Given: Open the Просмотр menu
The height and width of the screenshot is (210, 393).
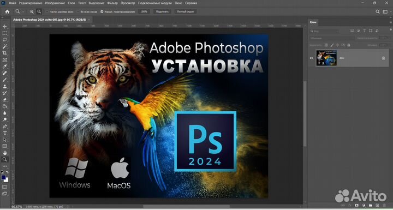Looking at the screenshot, I should click(128, 3).
